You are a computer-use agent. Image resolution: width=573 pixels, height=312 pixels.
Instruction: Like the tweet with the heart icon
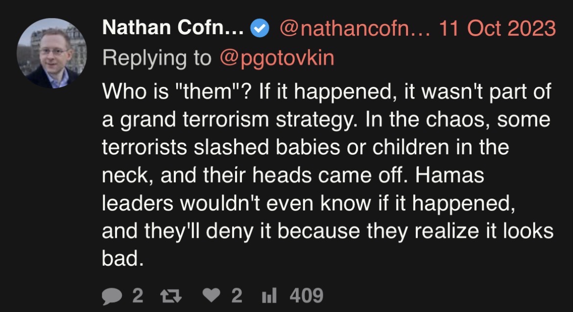[x=212, y=295]
